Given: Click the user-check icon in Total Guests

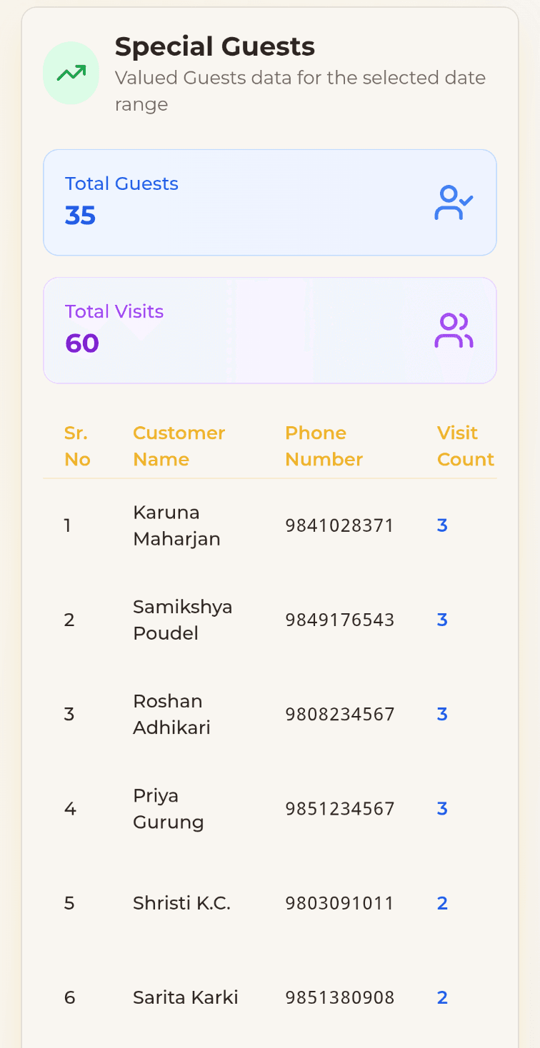Looking at the screenshot, I should [454, 203].
